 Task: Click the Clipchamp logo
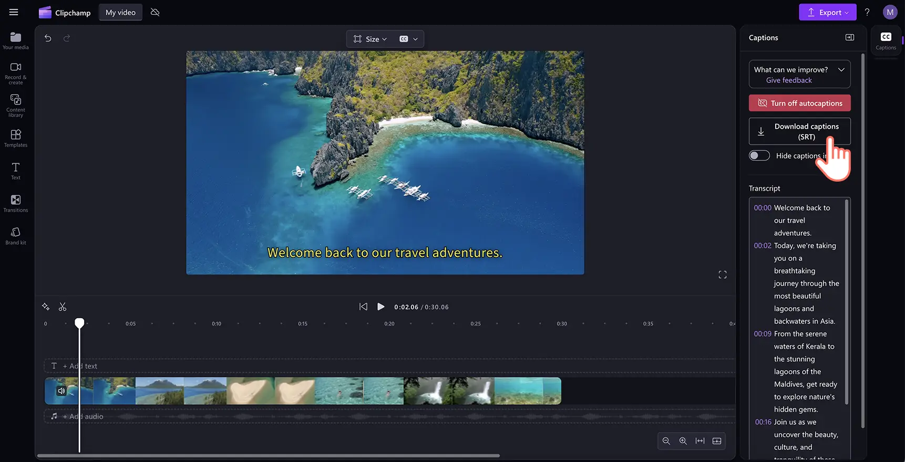click(65, 13)
